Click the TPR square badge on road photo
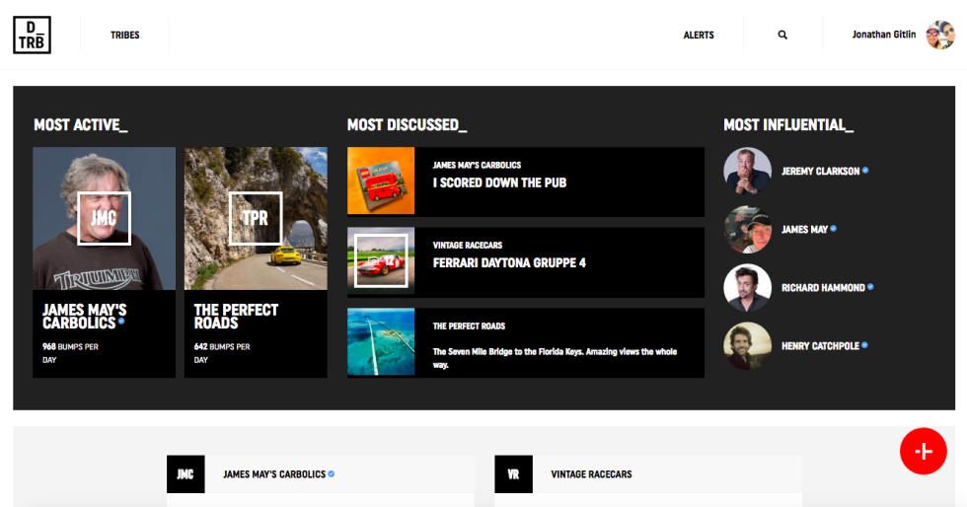 tap(256, 218)
